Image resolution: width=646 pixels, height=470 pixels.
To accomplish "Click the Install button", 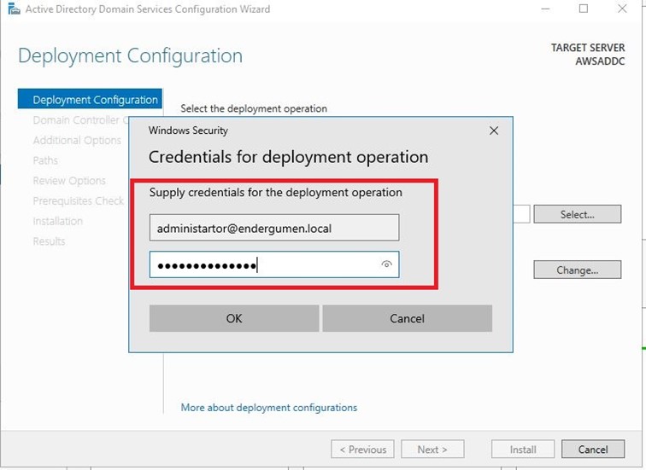I will [523, 450].
